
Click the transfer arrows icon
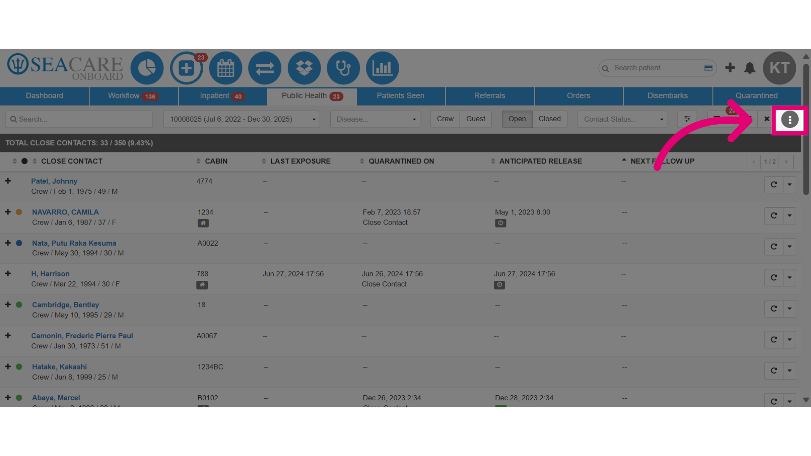265,68
